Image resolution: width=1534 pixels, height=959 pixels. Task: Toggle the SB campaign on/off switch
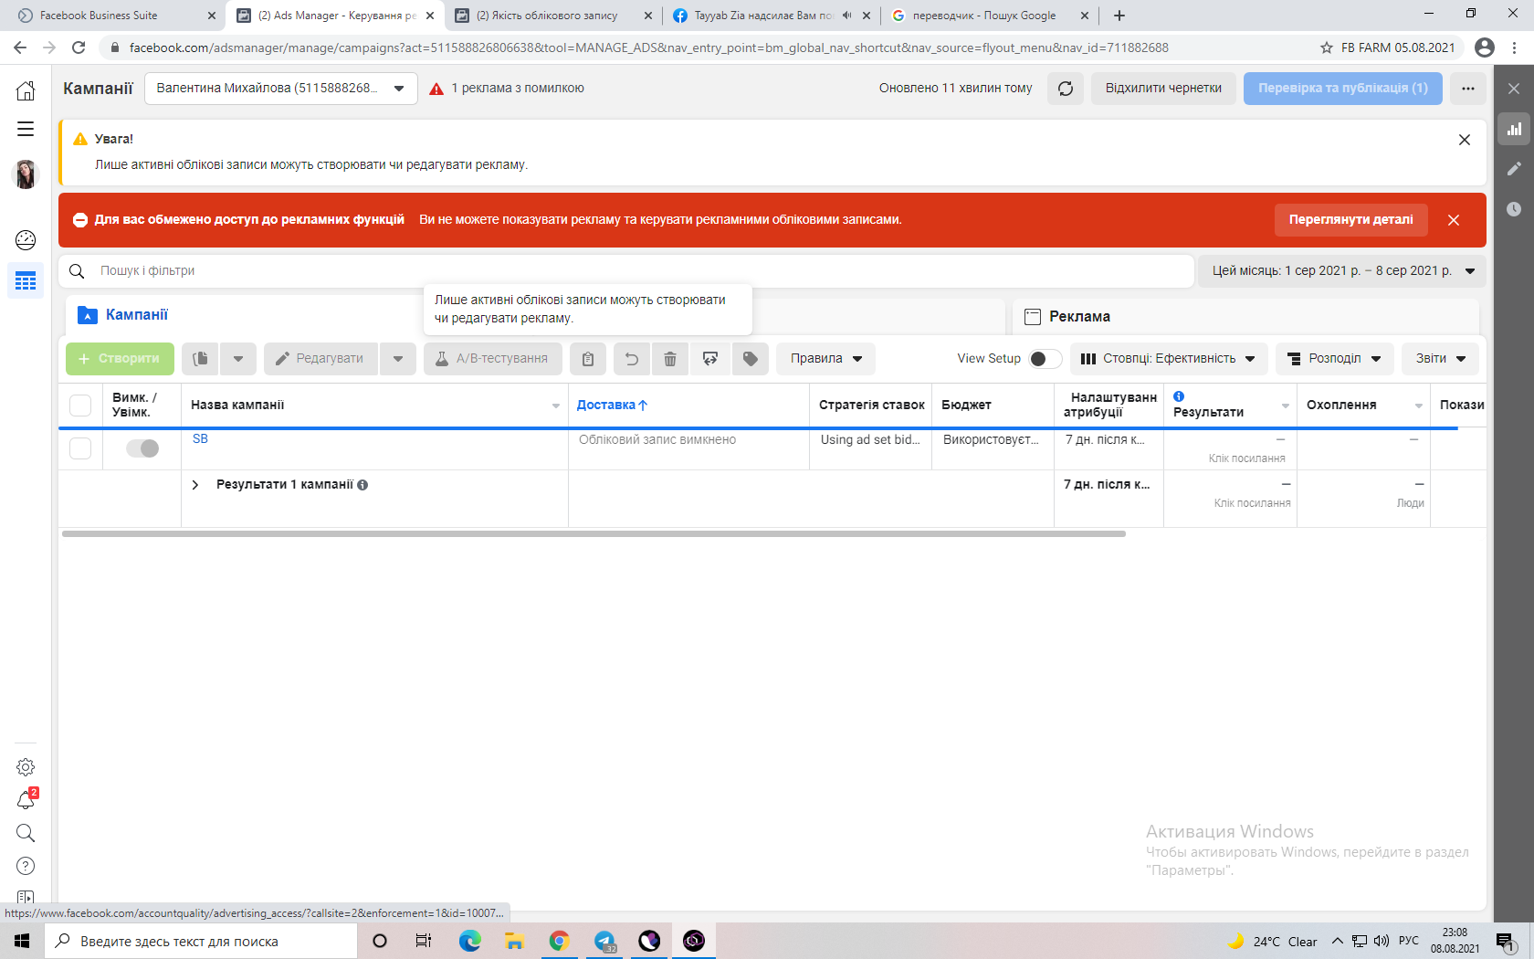click(x=142, y=448)
